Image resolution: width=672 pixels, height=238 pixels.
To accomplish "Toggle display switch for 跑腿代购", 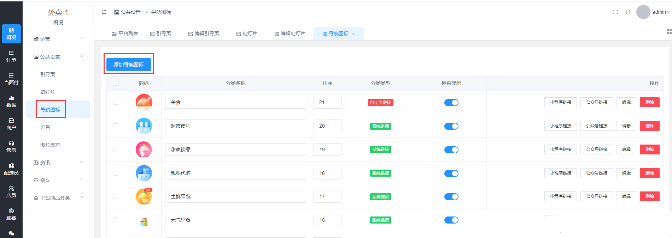I will pyautogui.click(x=451, y=173).
